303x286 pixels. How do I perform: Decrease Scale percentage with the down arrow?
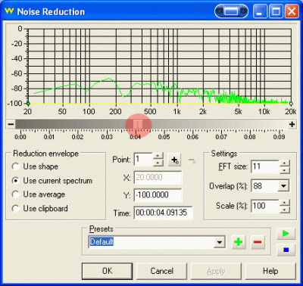[284, 210]
